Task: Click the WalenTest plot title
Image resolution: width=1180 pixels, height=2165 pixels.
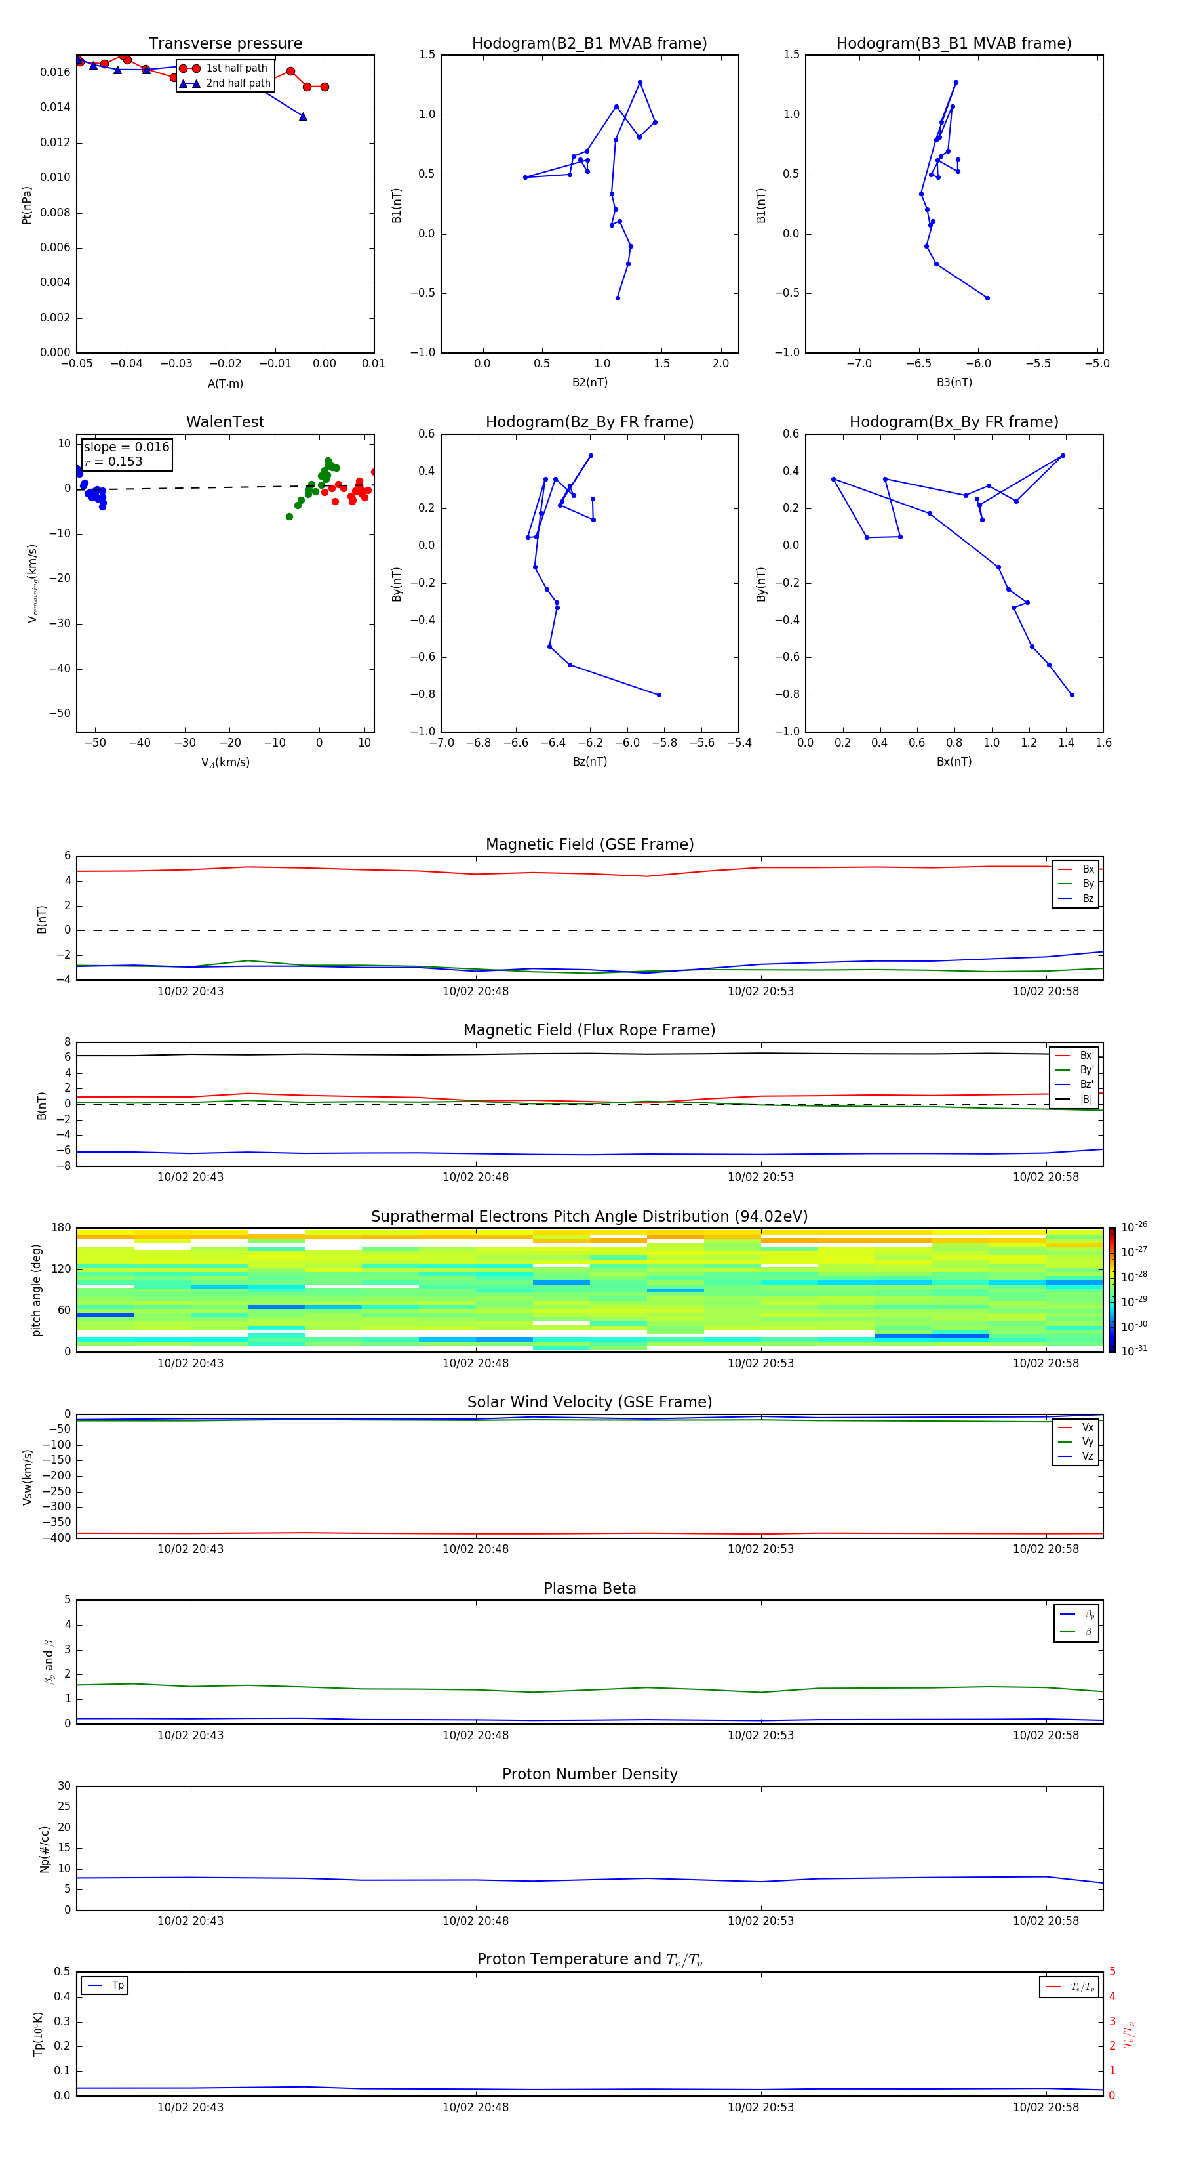Action: click(x=225, y=422)
